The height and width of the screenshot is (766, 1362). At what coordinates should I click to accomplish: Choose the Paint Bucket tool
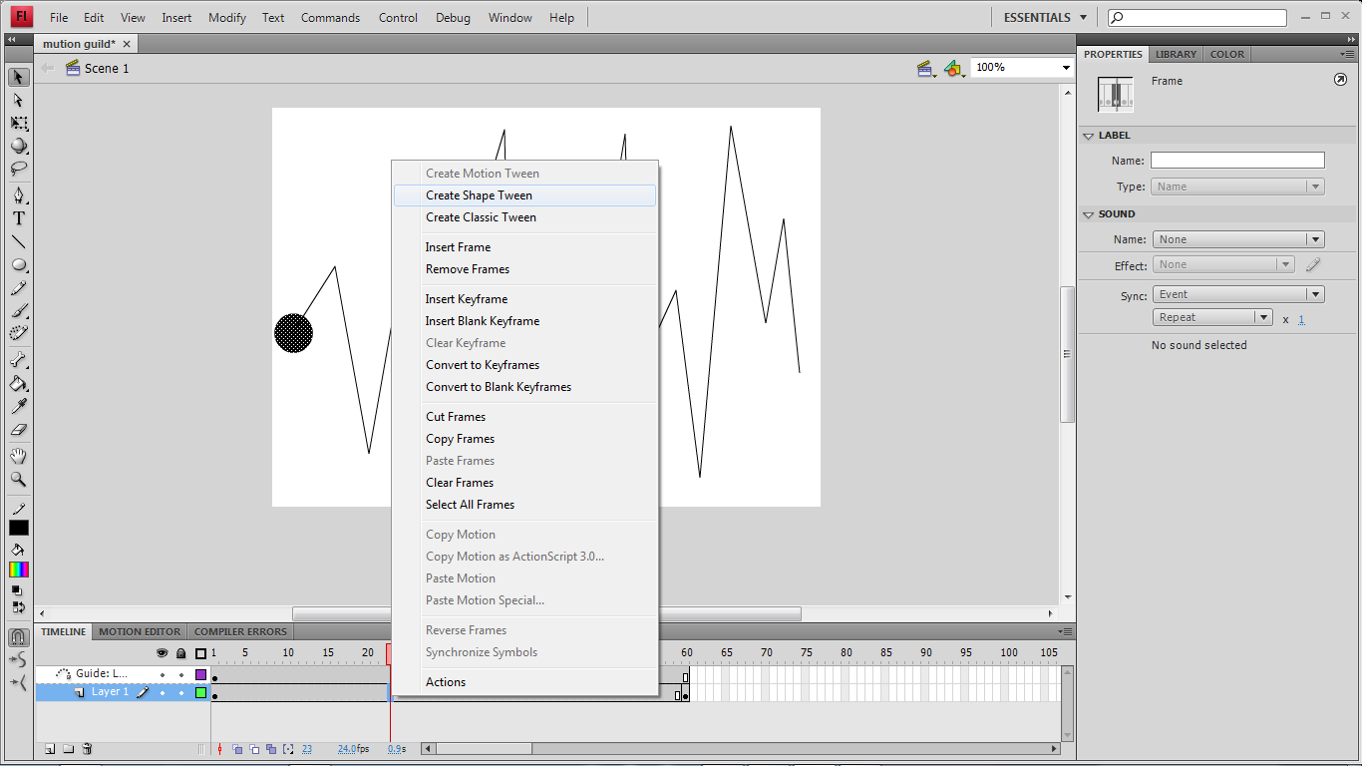point(17,384)
